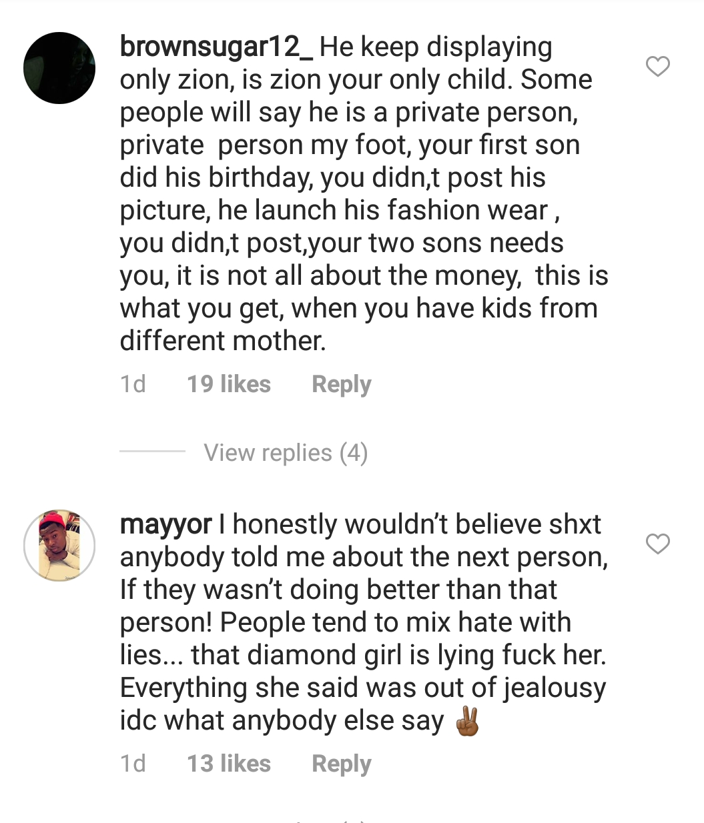Tap the 'private person my foot' line
Screen dimensions: 704x823
point(350,145)
